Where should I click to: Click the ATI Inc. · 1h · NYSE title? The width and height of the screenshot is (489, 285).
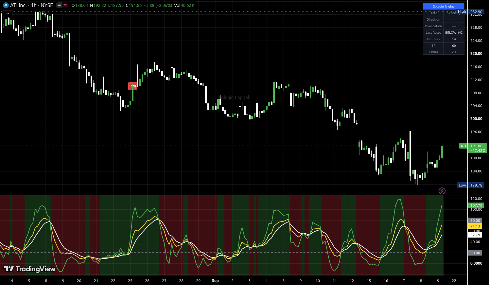(31, 5)
